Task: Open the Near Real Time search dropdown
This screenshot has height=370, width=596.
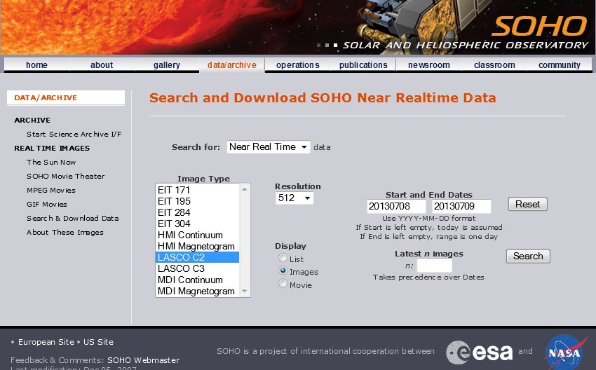Action: [269, 147]
